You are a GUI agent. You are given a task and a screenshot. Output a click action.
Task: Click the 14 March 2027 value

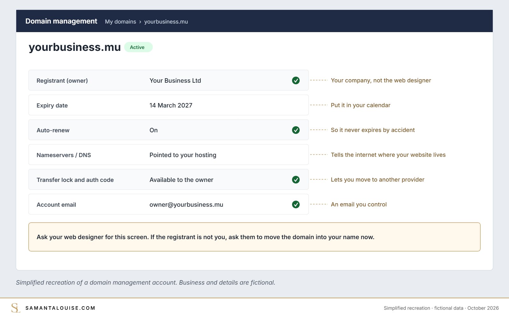171,105
